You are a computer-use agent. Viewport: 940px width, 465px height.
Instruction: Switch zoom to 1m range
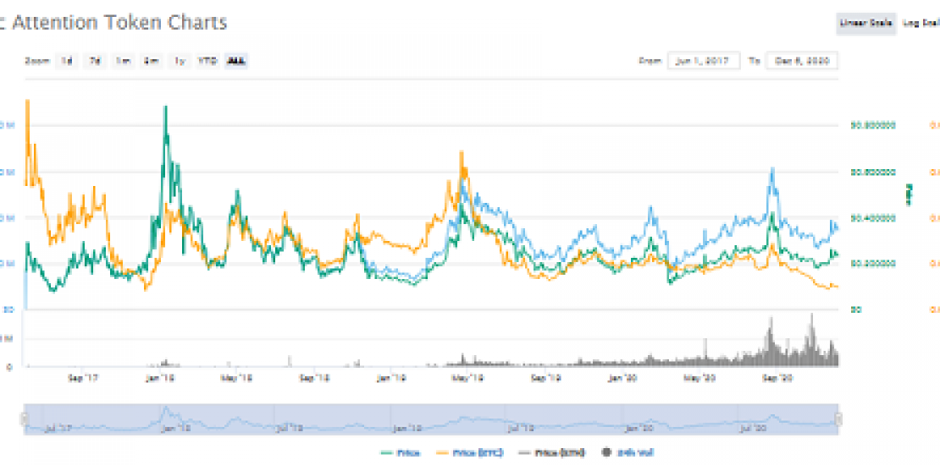click(124, 61)
